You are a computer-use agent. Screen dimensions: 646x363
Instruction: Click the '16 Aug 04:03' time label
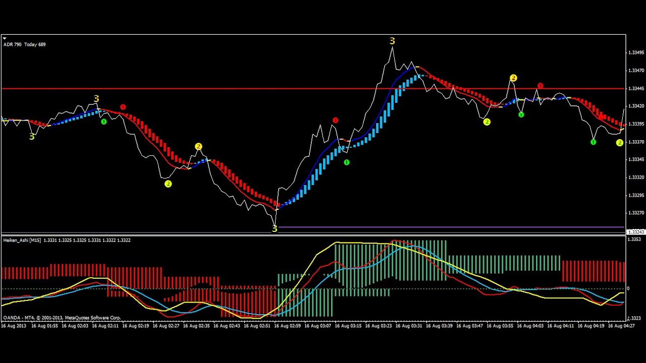(530, 326)
